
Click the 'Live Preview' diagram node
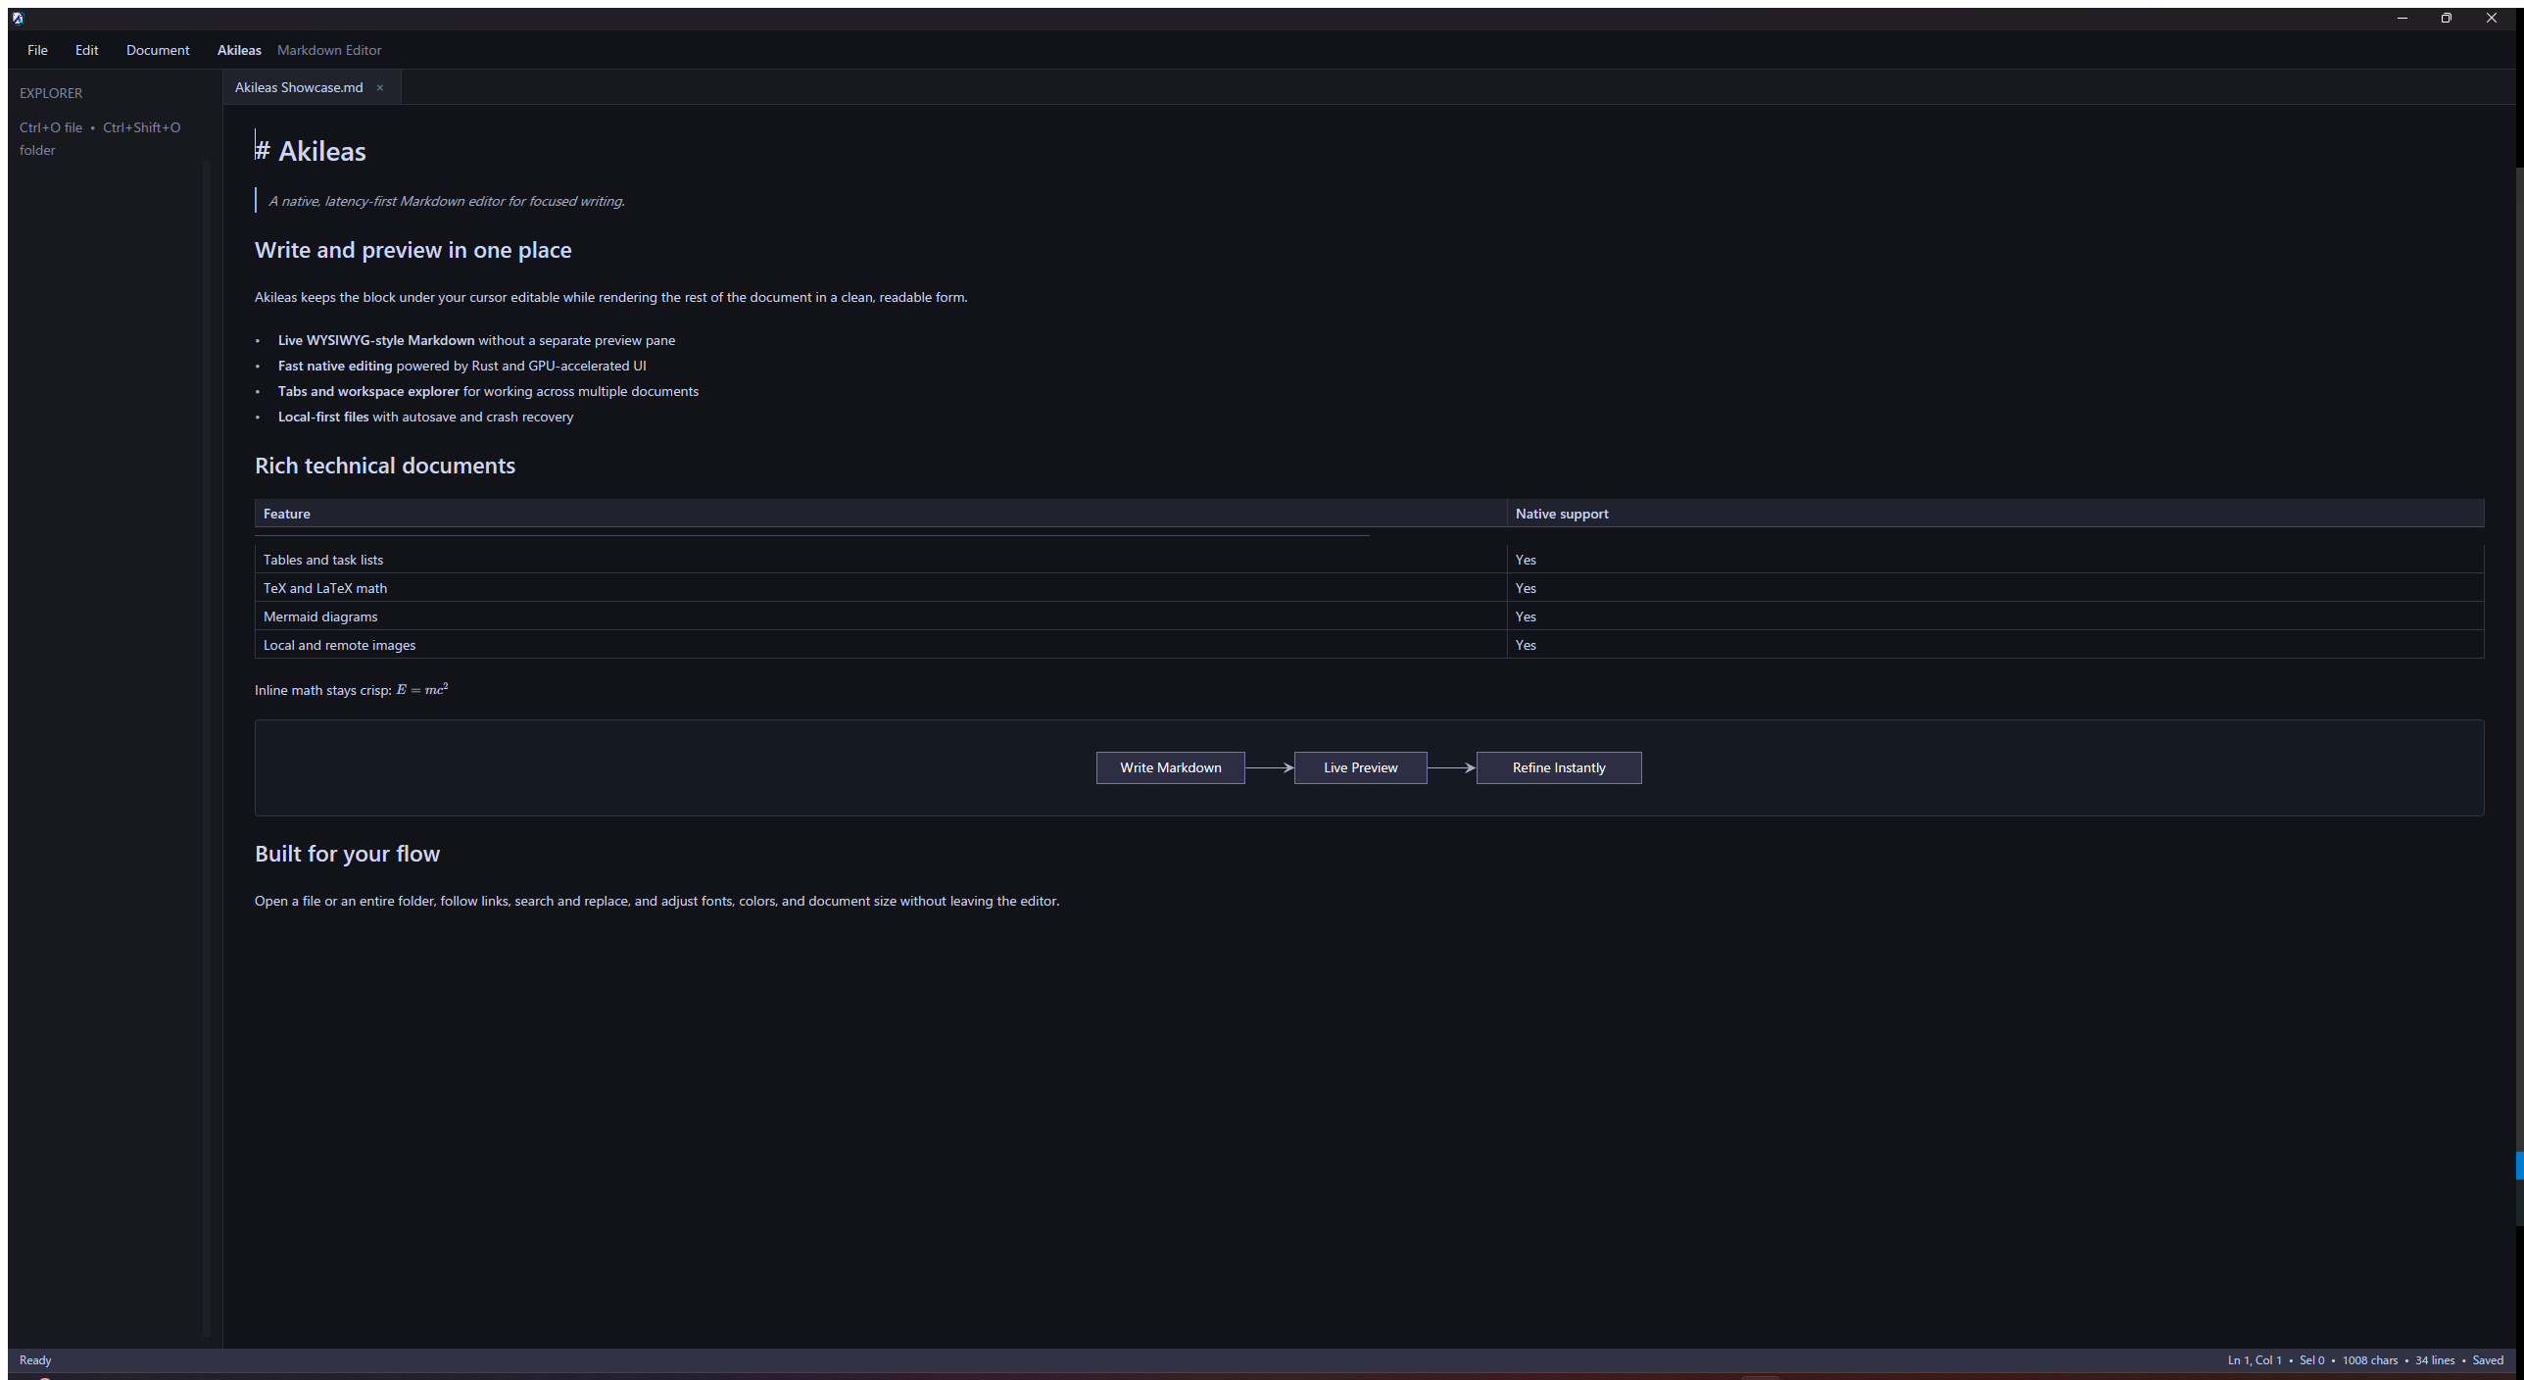click(x=1360, y=767)
